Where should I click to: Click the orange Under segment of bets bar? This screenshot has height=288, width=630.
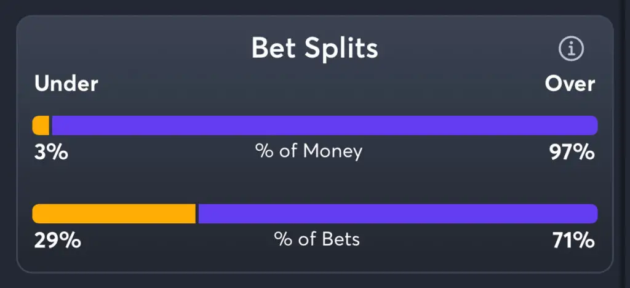tap(114, 214)
